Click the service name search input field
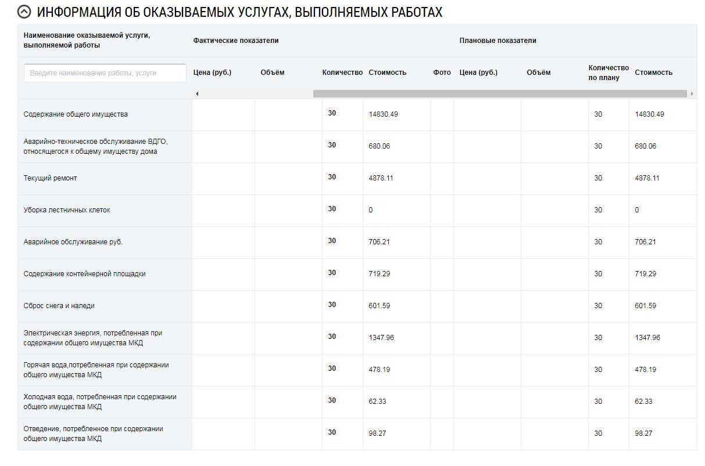The width and height of the screenshot is (705, 466). [x=105, y=73]
